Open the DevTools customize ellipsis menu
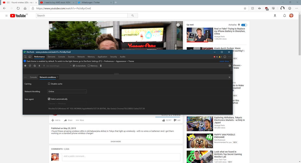The height and width of the screenshot is (163, 301). [229, 57]
